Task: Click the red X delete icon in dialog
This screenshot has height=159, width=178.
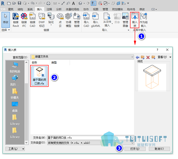Action: coord(148,57)
